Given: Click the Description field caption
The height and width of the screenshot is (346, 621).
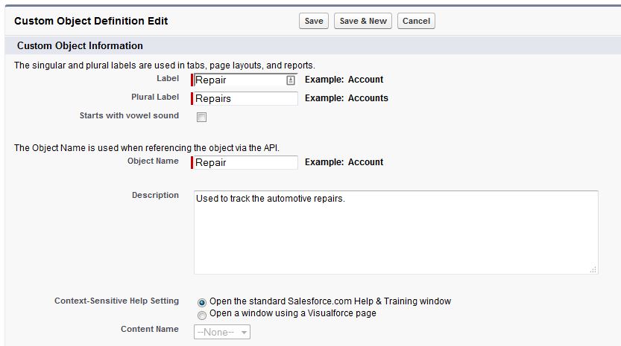Looking at the screenshot, I should [x=155, y=195].
